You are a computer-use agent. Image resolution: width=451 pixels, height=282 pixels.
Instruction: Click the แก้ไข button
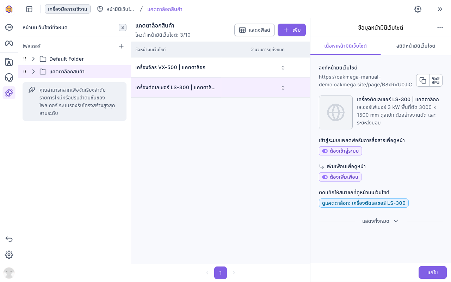[433, 272]
